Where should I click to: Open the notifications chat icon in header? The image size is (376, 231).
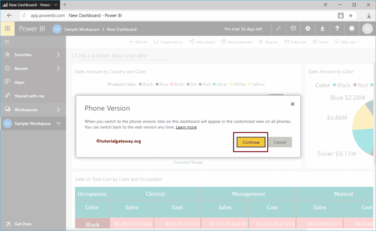pos(293,29)
